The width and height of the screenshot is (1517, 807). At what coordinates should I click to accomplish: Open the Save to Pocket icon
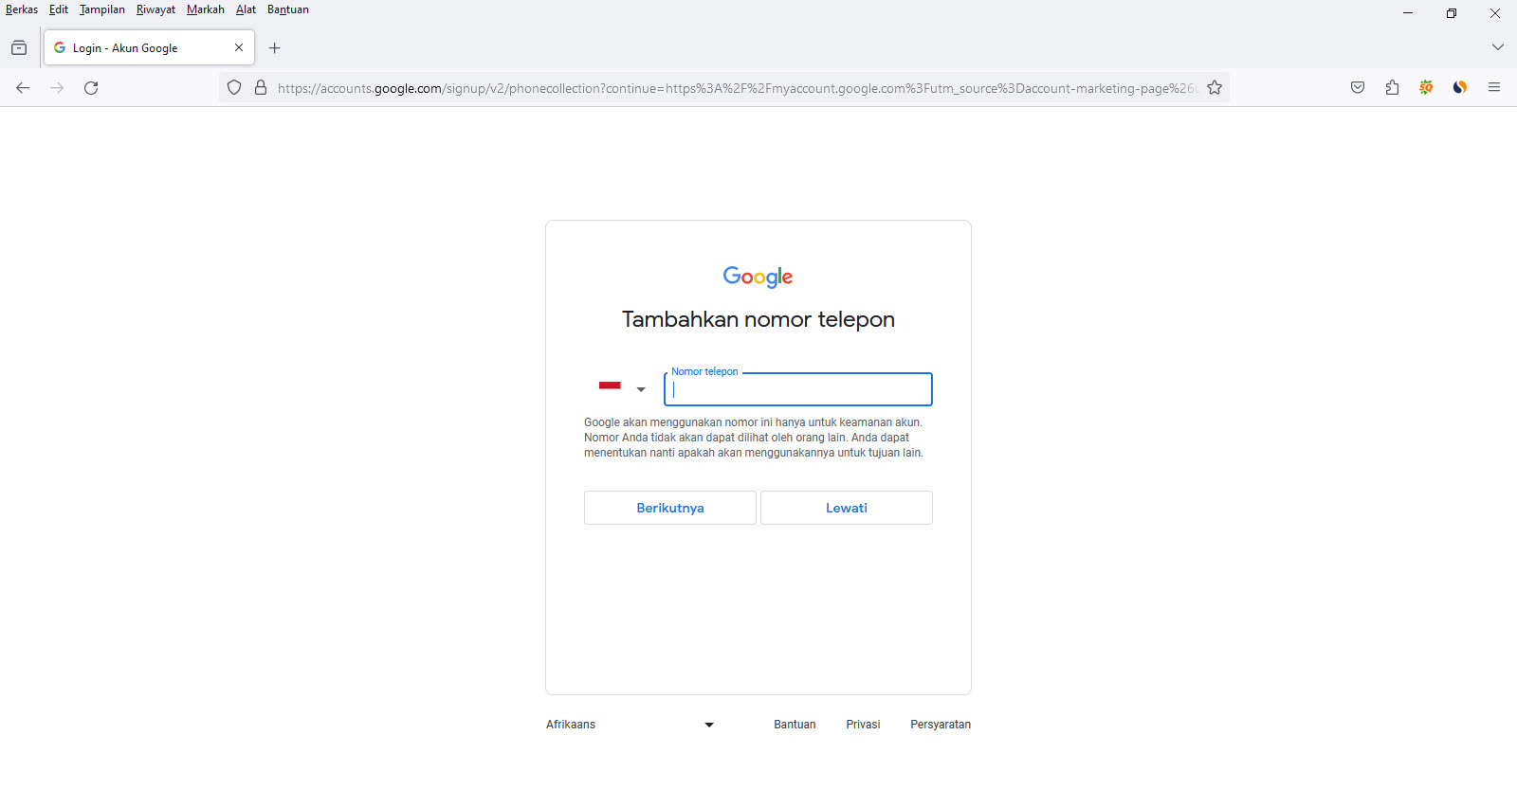click(1358, 88)
